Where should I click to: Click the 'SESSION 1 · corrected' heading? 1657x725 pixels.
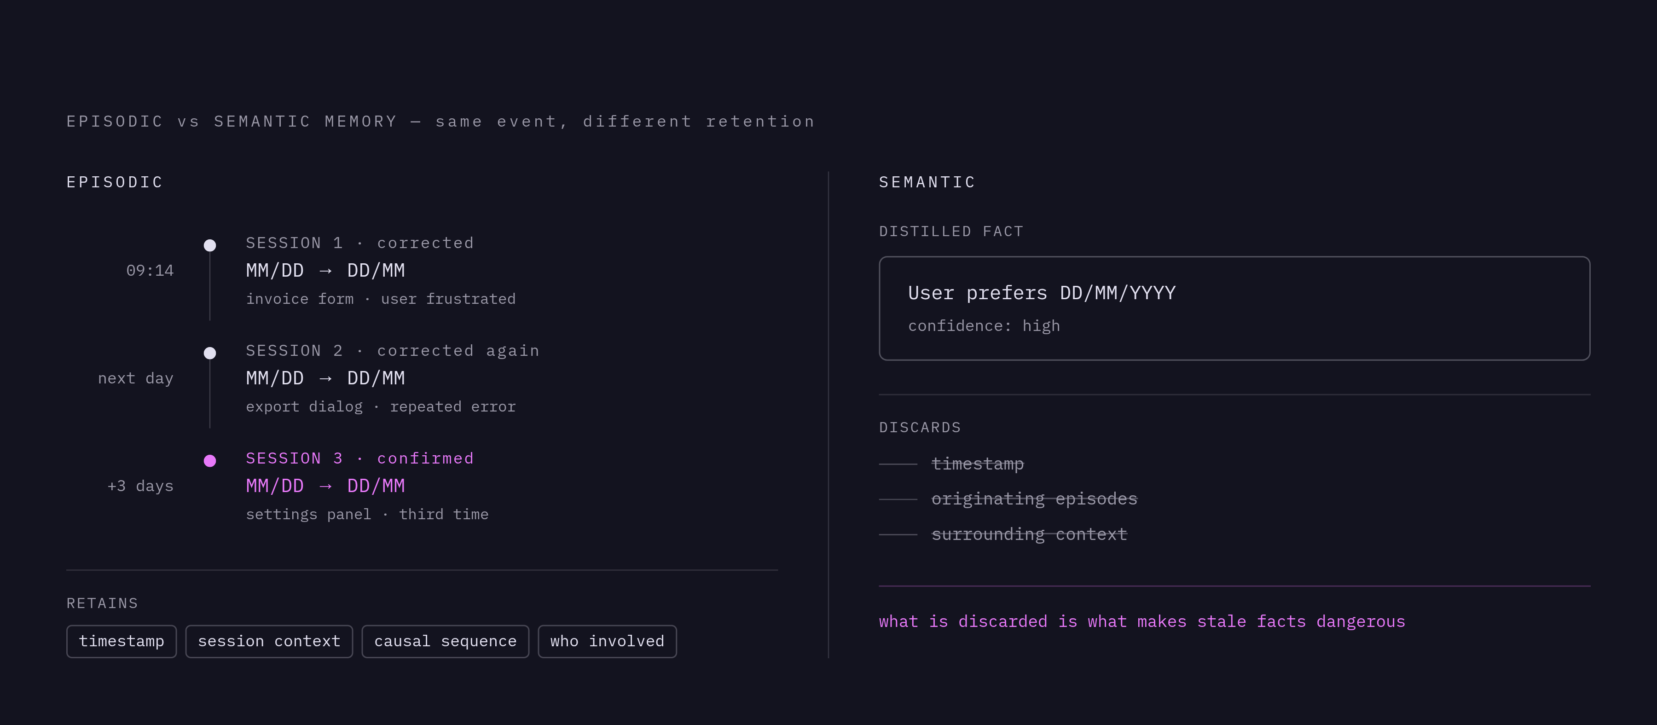pyautogui.click(x=359, y=243)
